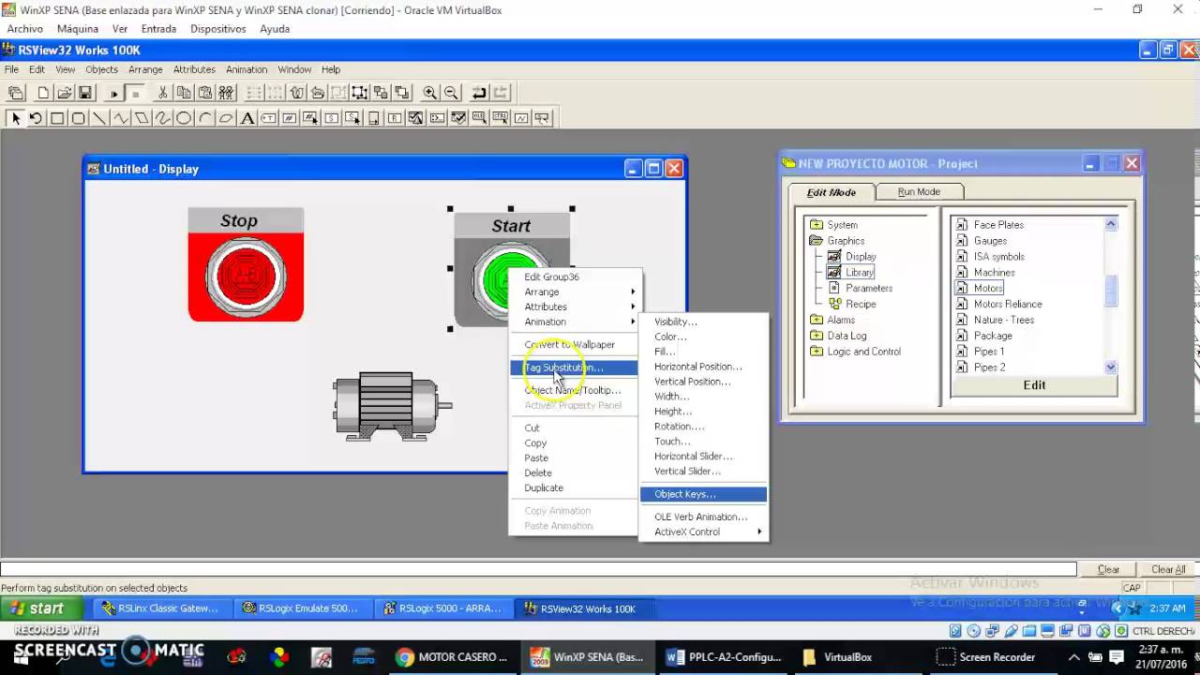
Task: Choose Horizontal Slider animation option
Action: (x=703, y=457)
